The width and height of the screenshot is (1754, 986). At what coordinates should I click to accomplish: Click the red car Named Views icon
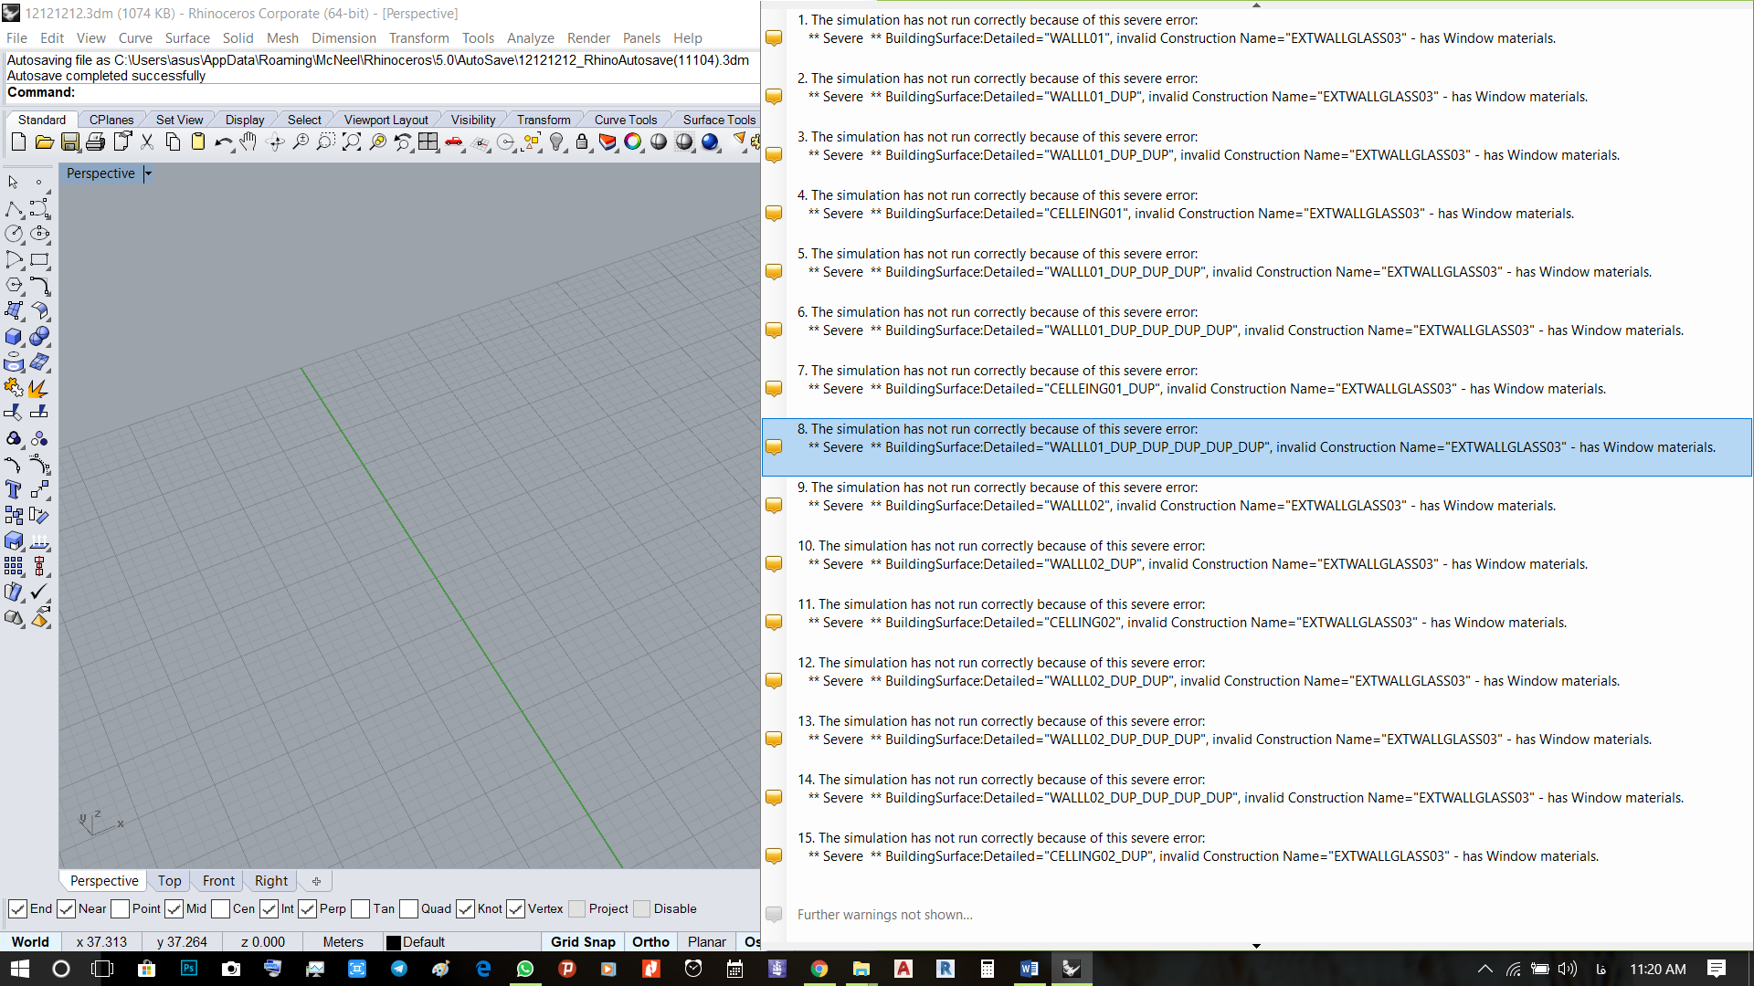[x=454, y=142]
